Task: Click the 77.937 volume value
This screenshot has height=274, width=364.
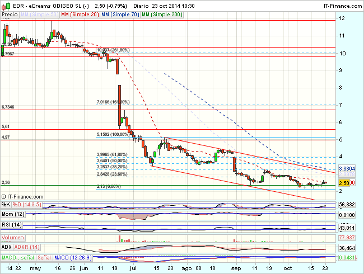Action: 347,238
